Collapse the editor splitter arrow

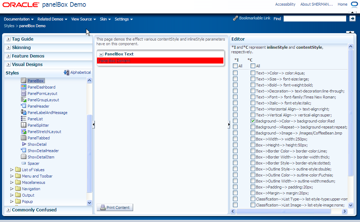tap(229, 125)
